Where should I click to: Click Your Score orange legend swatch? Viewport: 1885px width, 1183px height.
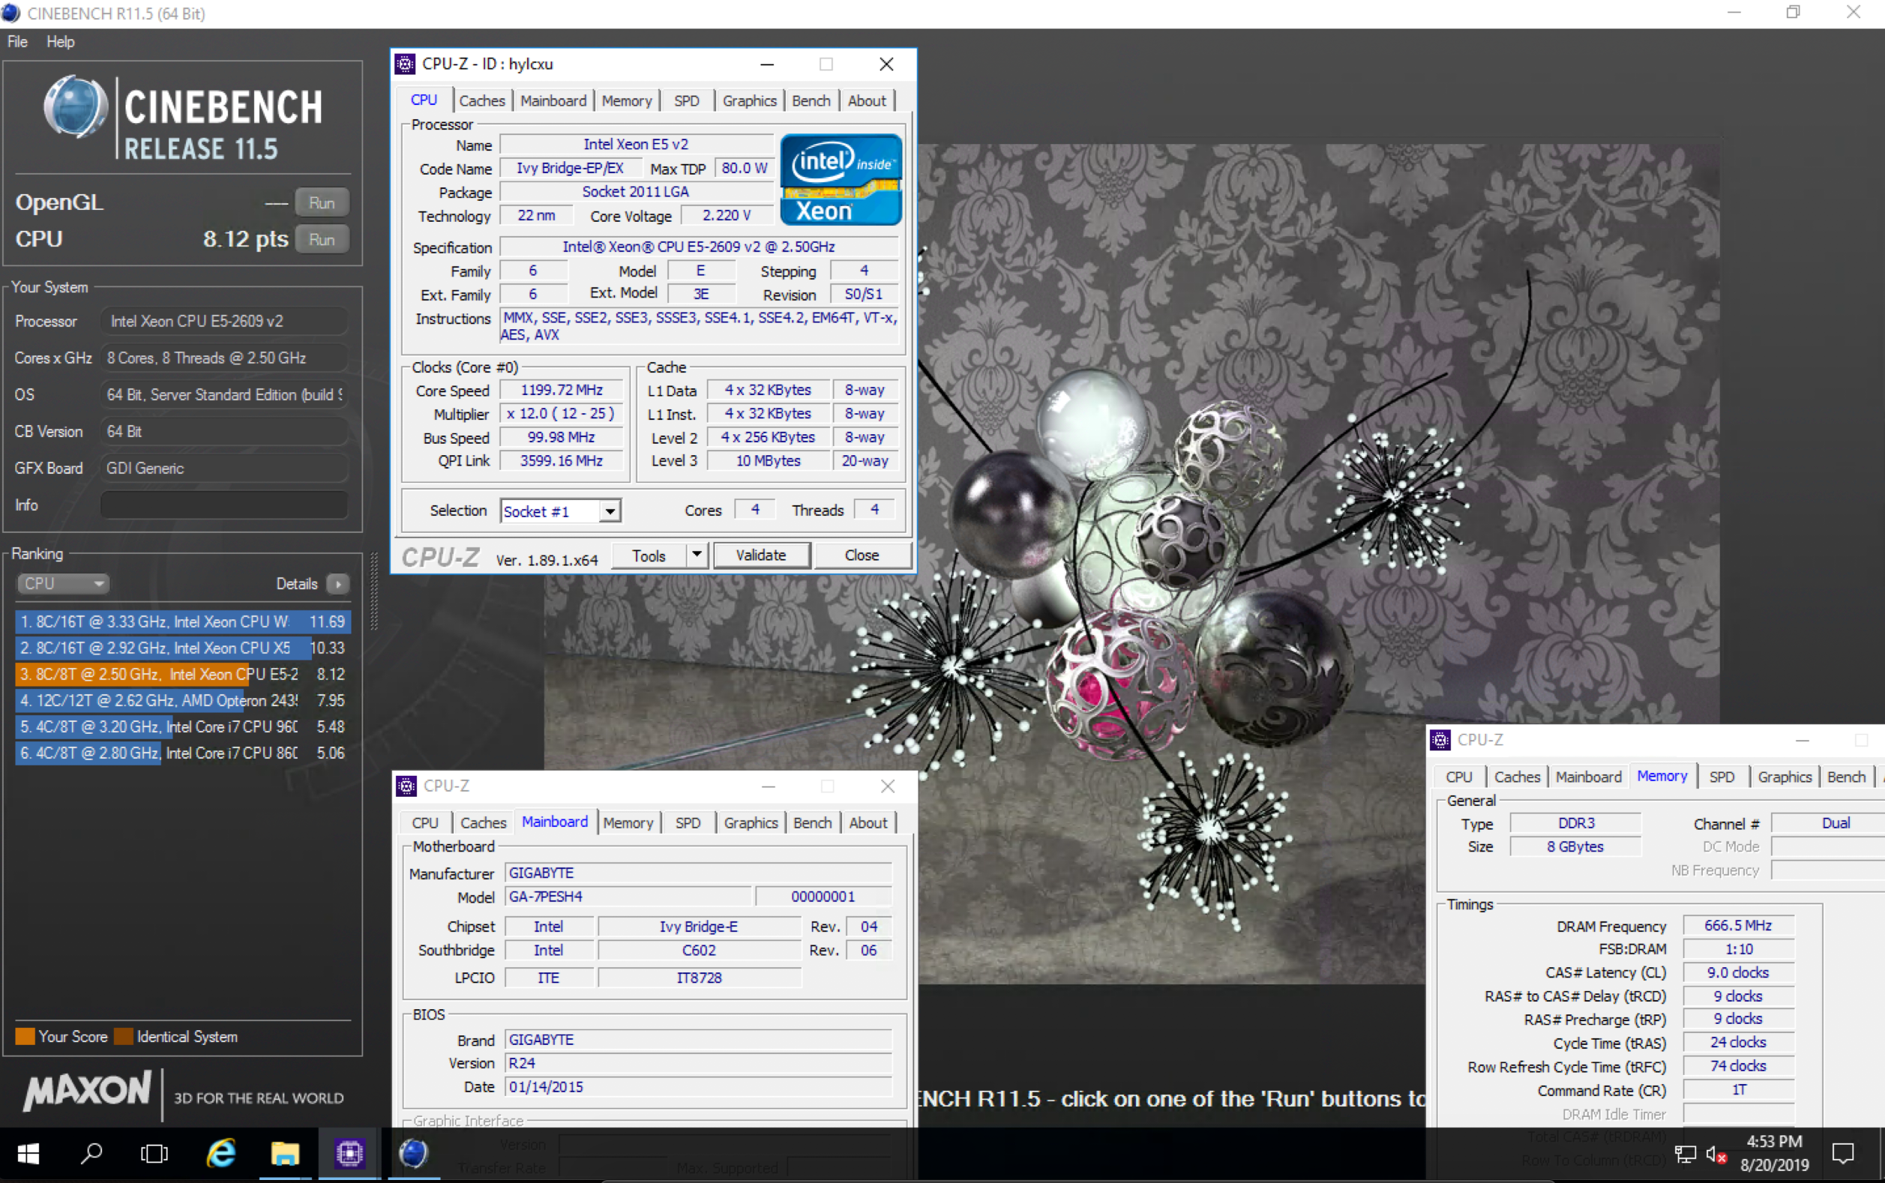25,1037
